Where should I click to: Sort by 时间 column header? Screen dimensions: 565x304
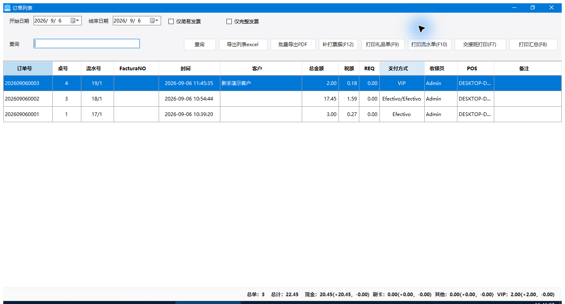coord(190,69)
